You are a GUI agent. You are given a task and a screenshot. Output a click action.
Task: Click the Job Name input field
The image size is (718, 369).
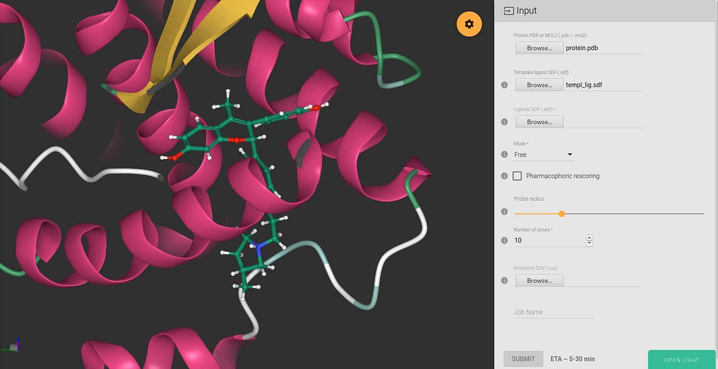553,312
